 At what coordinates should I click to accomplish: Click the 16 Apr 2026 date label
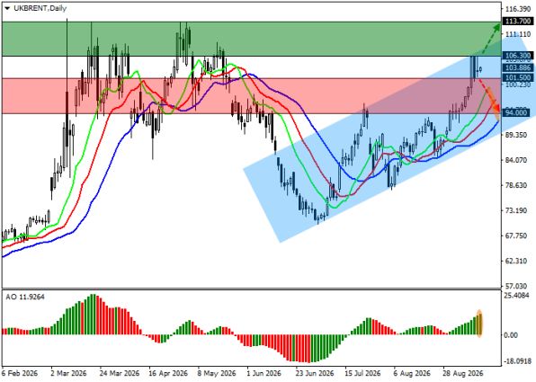pyautogui.click(x=168, y=373)
